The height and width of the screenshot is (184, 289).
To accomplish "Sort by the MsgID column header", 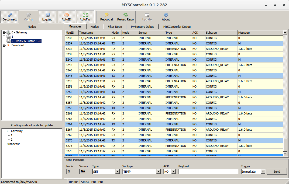I will (72, 33).
